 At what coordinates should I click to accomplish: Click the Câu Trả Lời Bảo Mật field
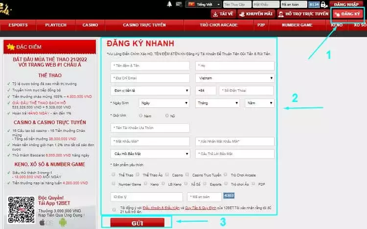(x=235, y=154)
